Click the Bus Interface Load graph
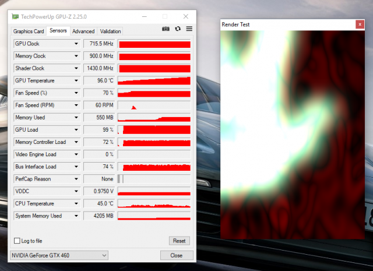373x271 pixels. tap(154, 167)
